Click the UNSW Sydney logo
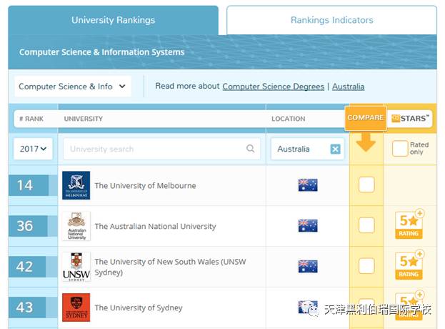This screenshot has height=329, width=445. pos(76,267)
